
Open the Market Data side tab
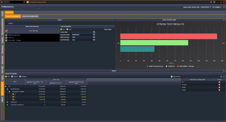click(x=2, y=60)
